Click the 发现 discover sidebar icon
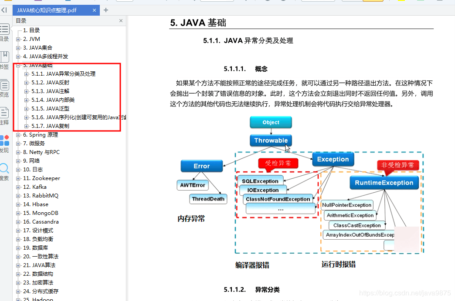The image size is (455, 301). [x=5, y=140]
